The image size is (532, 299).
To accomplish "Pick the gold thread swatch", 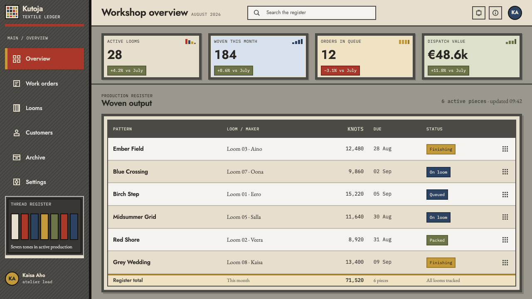I will tap(44, 227).
